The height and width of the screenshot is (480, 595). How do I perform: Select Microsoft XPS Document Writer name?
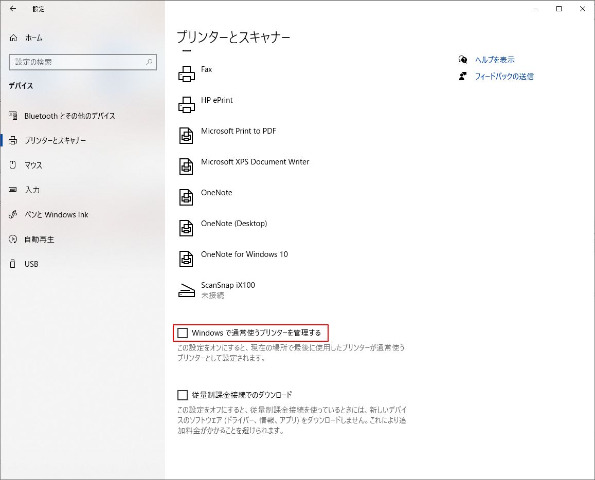[x=255, y=161]
